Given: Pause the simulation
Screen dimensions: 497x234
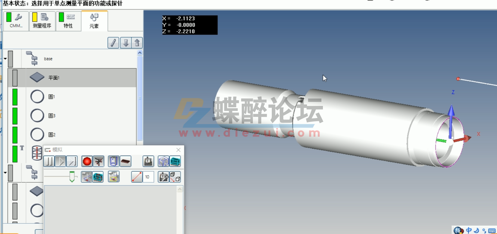Looking at the screenshot, I should pos(49,162).
